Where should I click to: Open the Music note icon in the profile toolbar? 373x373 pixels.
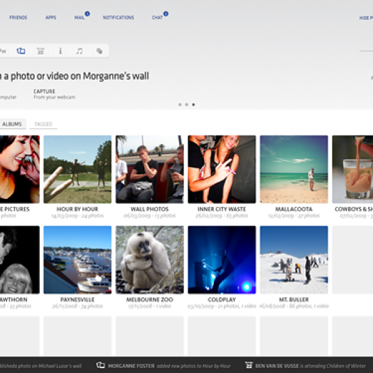[80, 51]
